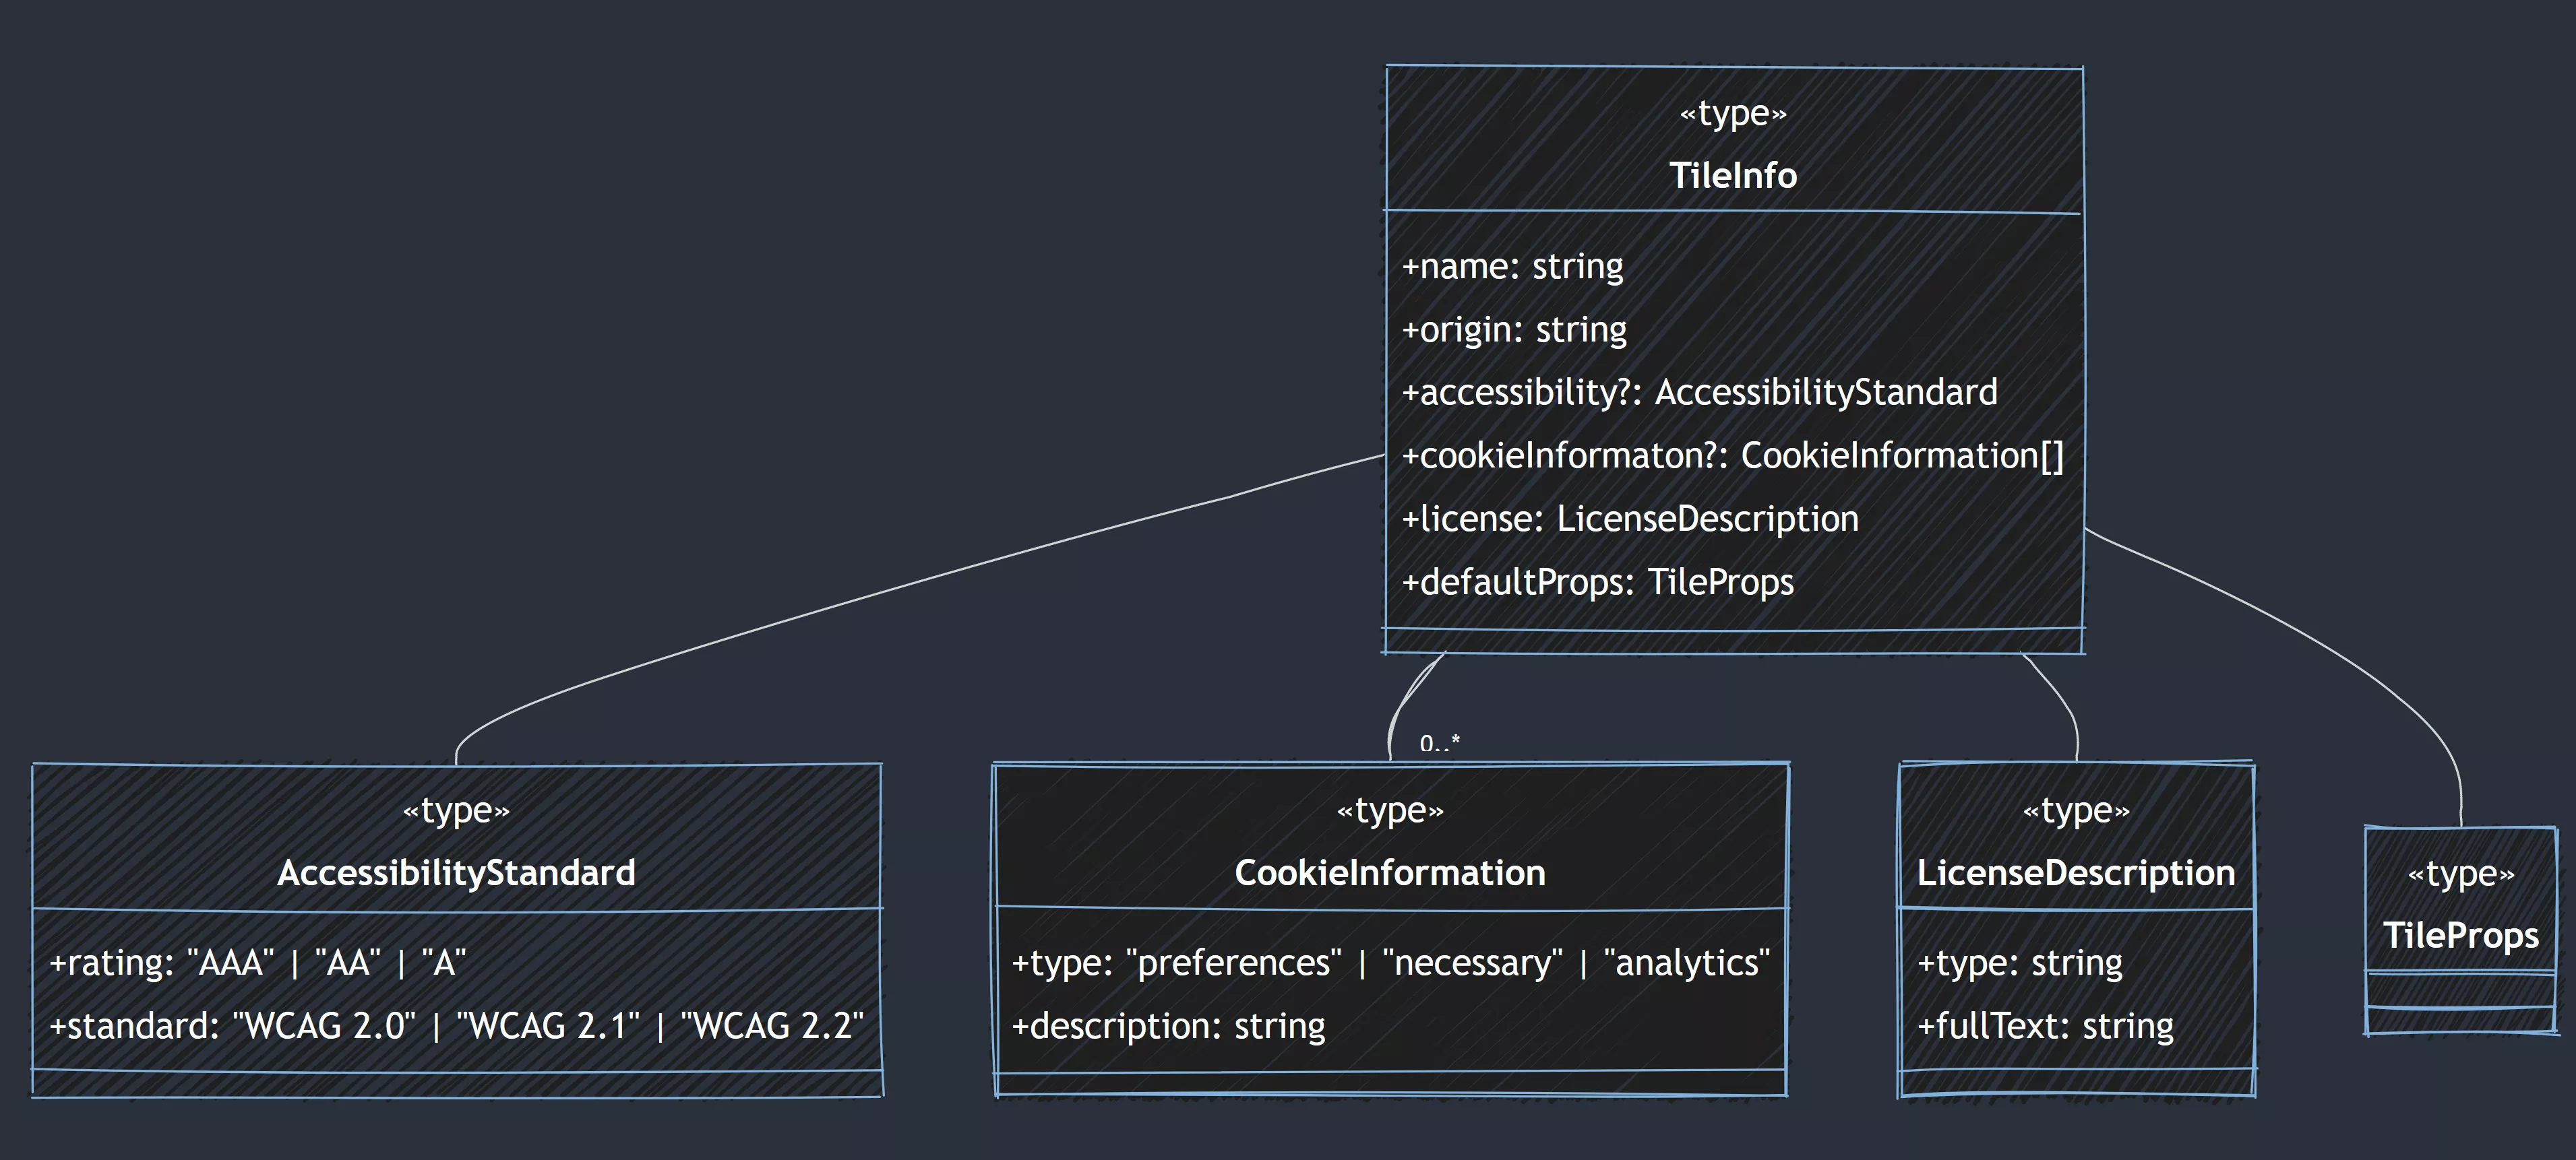The height and width of the screenshot is (1160, 2576).
Task: Select the +type preferences/necessary/analytics attribute
Action: click(x=1390, y=963)
